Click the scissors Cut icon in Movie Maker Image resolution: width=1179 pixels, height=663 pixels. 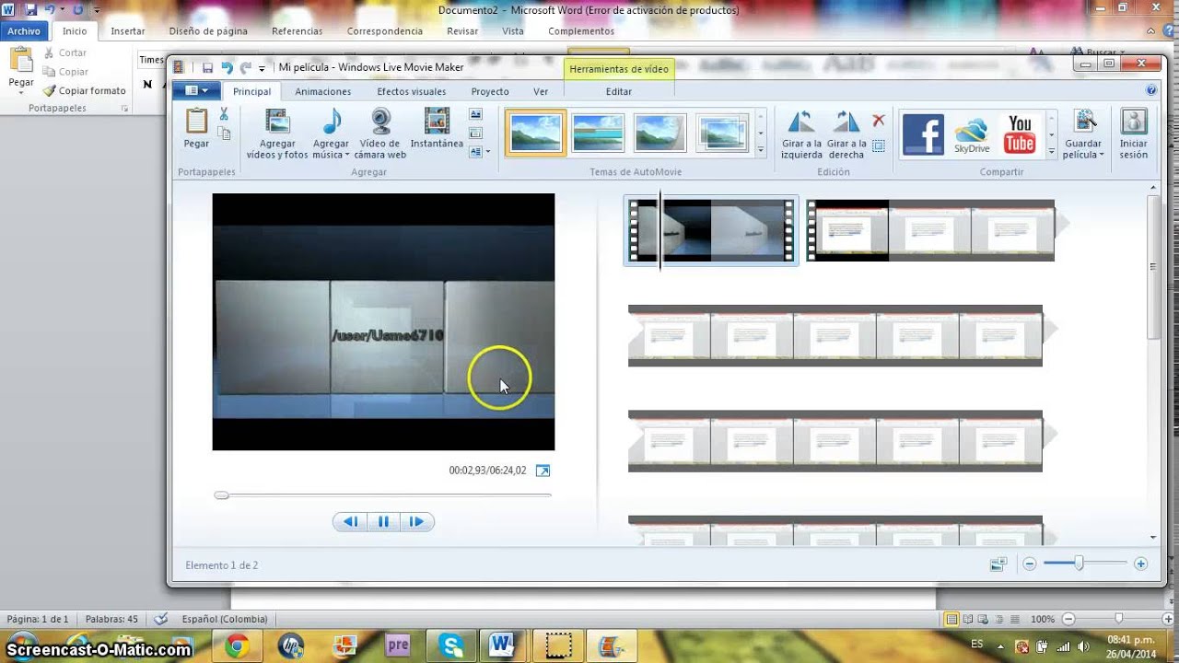pyautogui.click(x=224, y=114)
